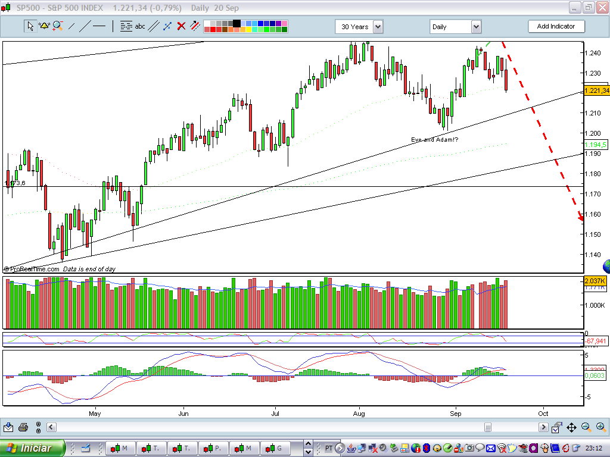Toggle the chart edit checkbox icon
Image resolution: width=610 pixels, height=457 pixels.
[556, 427]
